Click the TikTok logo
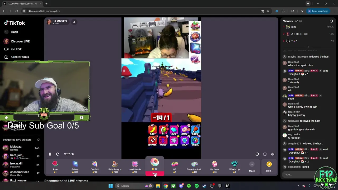The height and width of the screenshot is (190, 338). pyautogui.click(x=15, y=23)
